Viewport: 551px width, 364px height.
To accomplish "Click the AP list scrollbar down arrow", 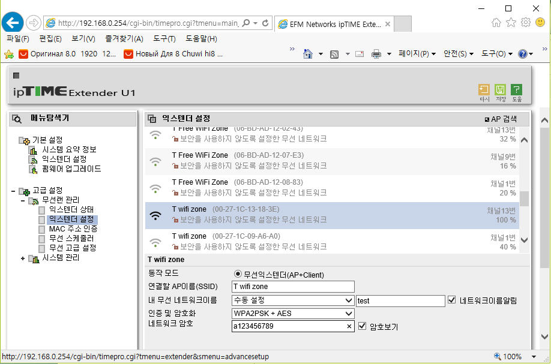I will point(524,240).
